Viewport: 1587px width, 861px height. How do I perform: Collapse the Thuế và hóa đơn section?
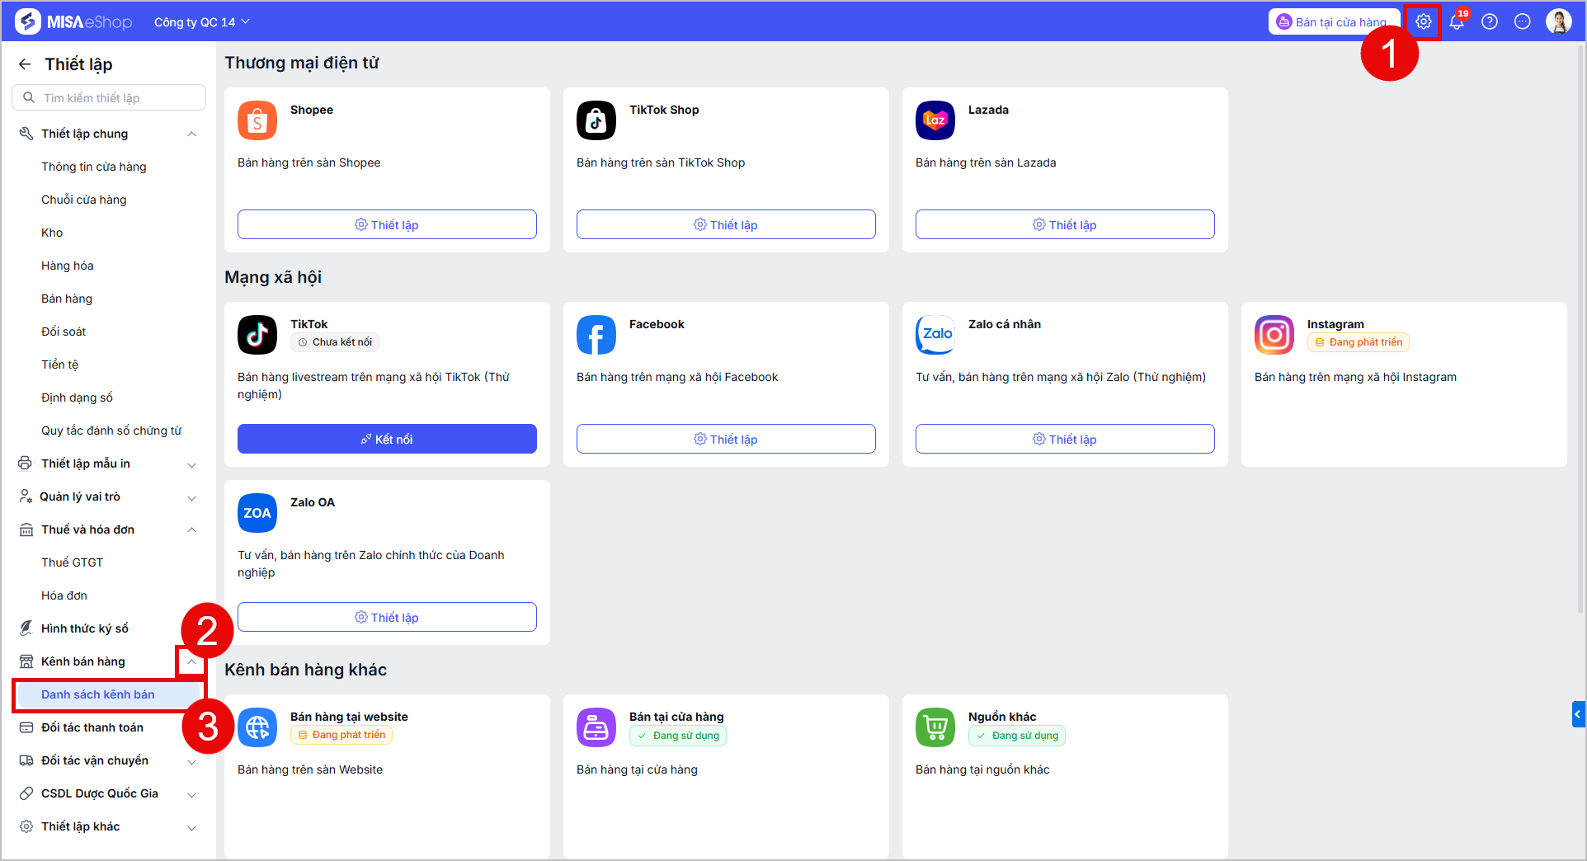click(191, 529)
